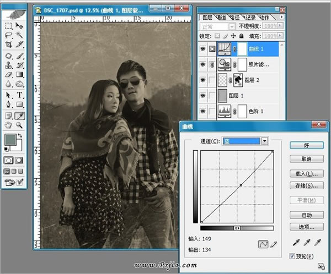
Task: Select the History Brush tool
Action: coord(19,65)
